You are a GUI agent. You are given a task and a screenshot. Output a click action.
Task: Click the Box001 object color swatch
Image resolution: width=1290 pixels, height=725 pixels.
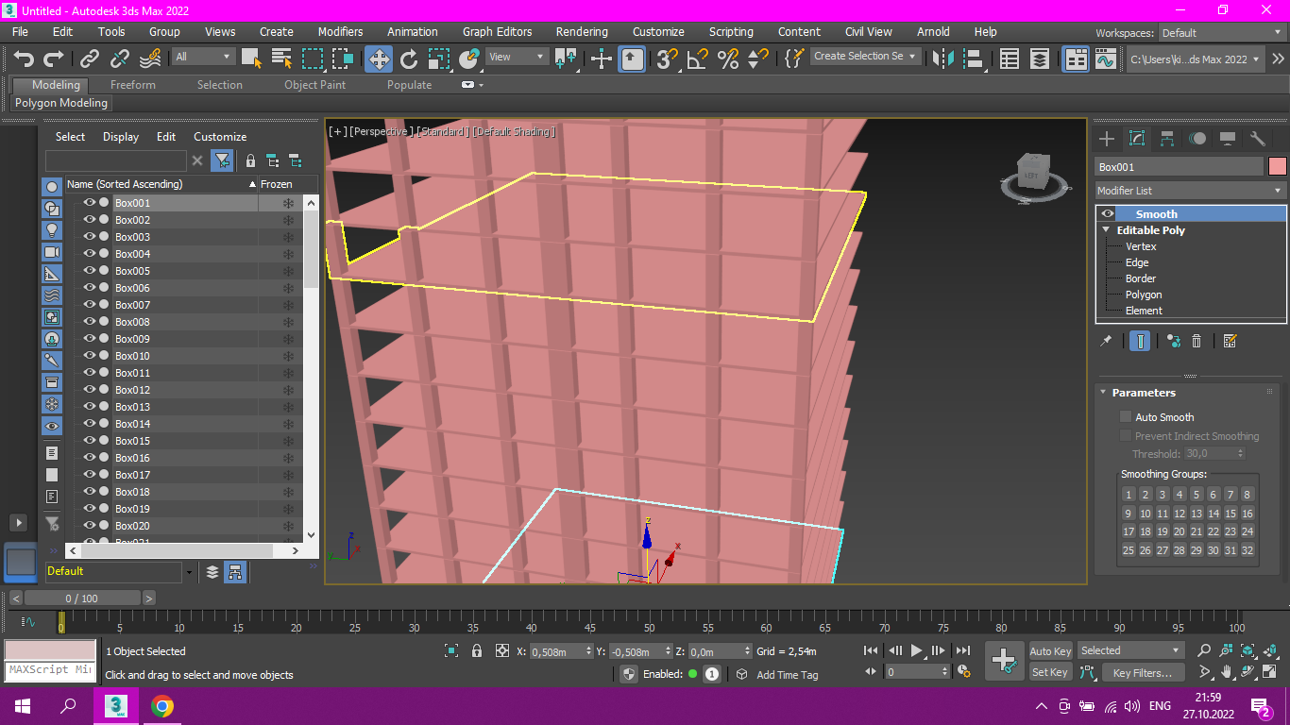[1277, 167]
